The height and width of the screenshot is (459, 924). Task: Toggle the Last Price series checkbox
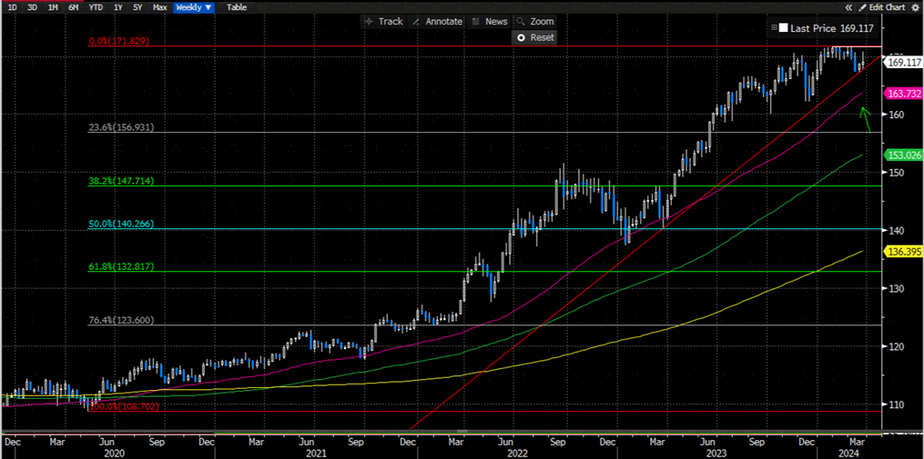pos(783,29)
